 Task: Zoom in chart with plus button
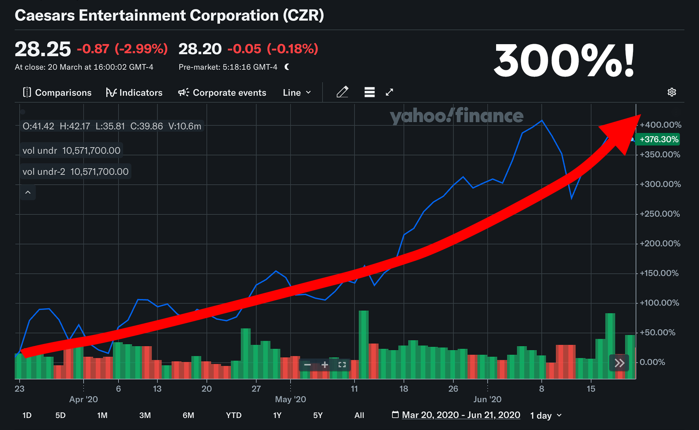[324, 365]
